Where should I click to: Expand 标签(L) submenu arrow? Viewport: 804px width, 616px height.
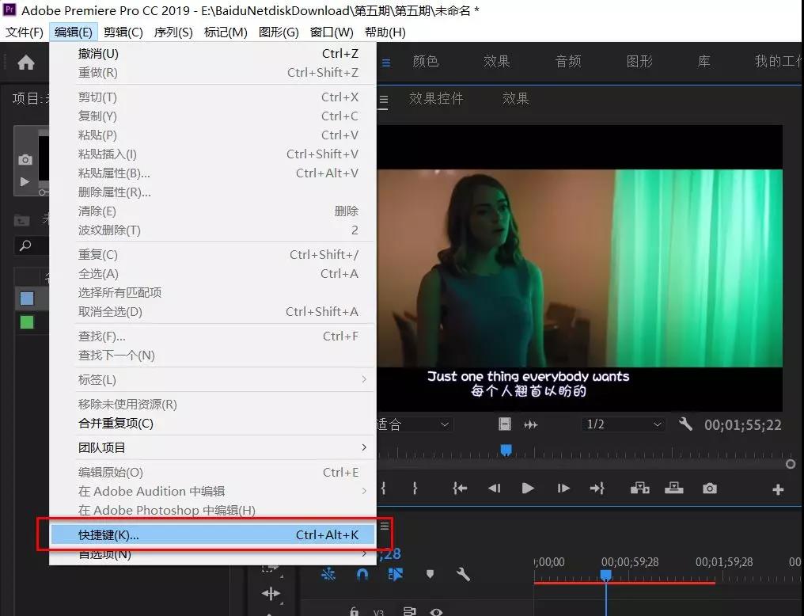pos(364,379)
